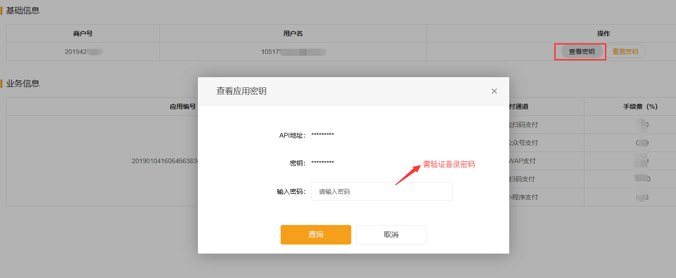Cancel the dialog with 取消
Image resolution: width=676 pixels, height=278 pixels.
pos(391,235)
